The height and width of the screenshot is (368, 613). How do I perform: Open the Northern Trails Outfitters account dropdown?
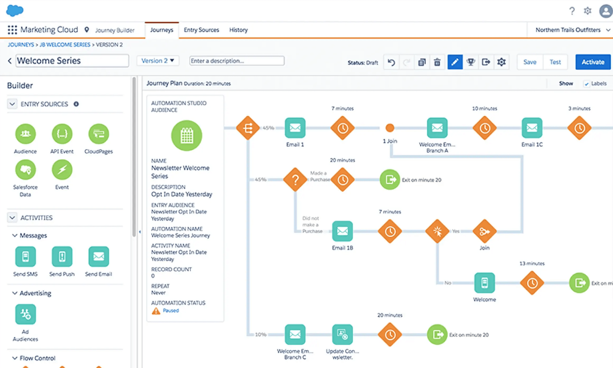[x=573, y=30]
